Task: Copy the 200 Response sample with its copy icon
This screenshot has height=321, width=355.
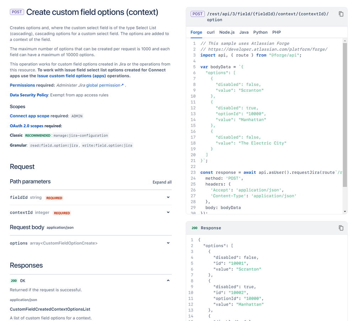Action: (341, 228)
